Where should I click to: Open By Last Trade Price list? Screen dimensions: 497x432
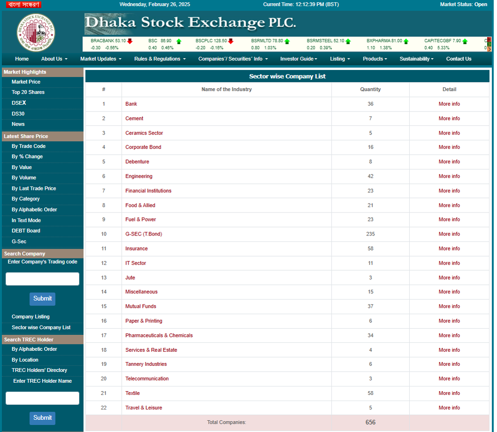pos(34,189)
